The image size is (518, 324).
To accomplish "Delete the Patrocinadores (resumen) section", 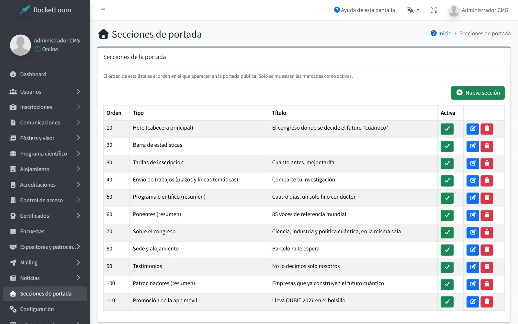I will [487, 284].
